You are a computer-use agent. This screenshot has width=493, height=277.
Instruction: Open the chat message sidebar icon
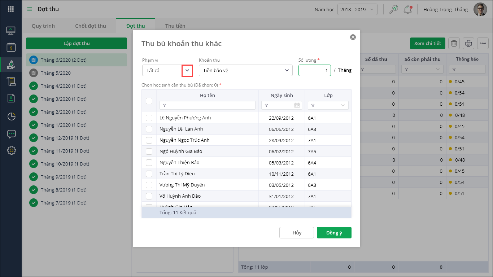coord(11,134)
